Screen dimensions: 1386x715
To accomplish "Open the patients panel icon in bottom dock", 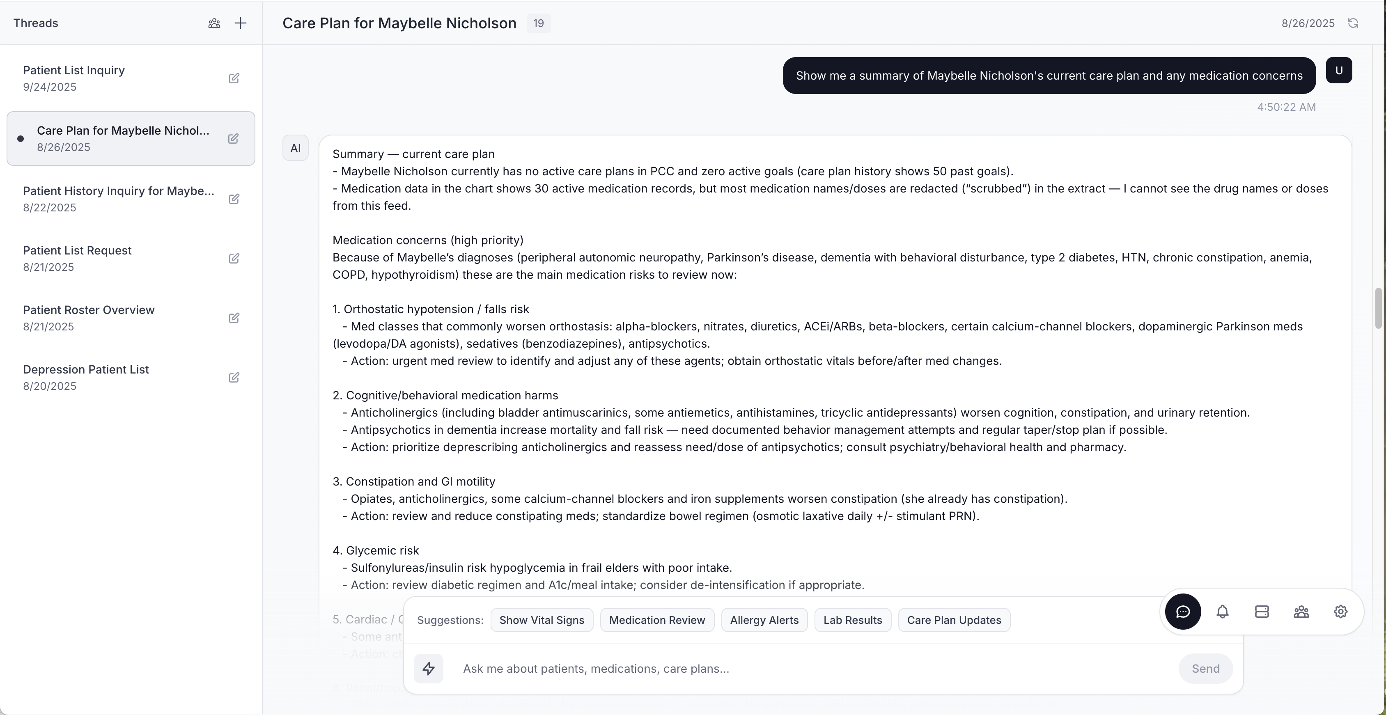I will (x=1301, y=612).
